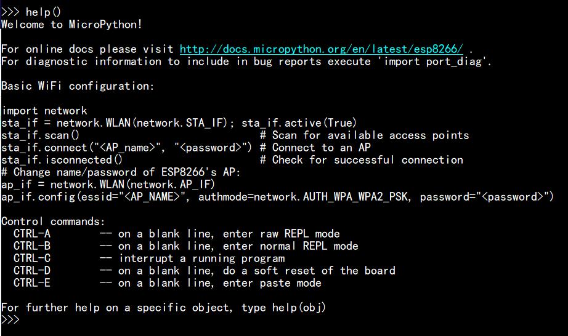Click the help() command on the first line
The height and width of the screenshot is (336, 568).
pyautogui.click(x=43, y=12)
